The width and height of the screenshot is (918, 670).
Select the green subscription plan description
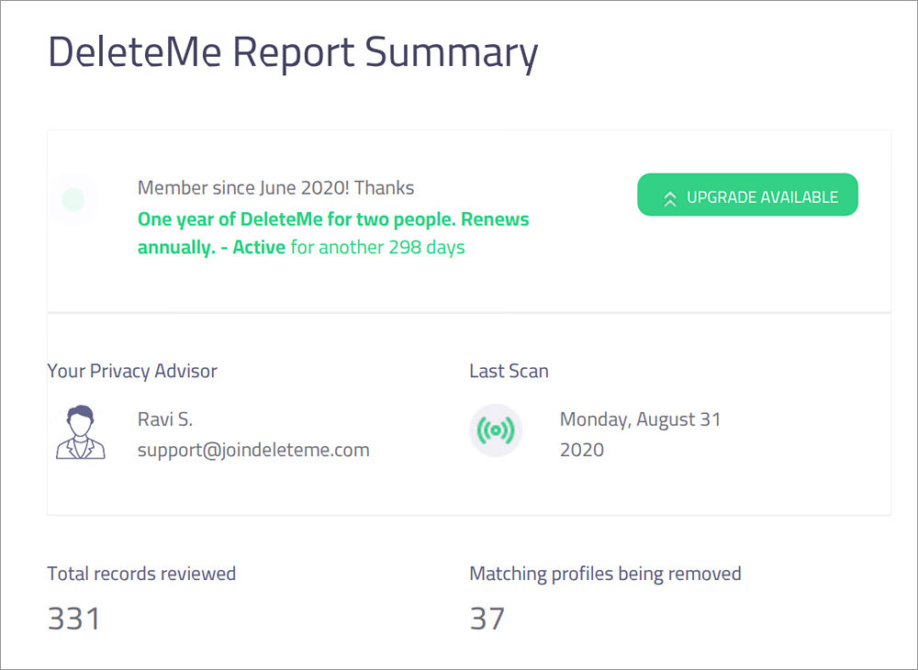tap(333, 233)
